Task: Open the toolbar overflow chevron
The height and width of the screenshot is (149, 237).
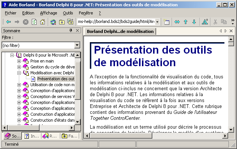Action: click(x=233, y=22)
